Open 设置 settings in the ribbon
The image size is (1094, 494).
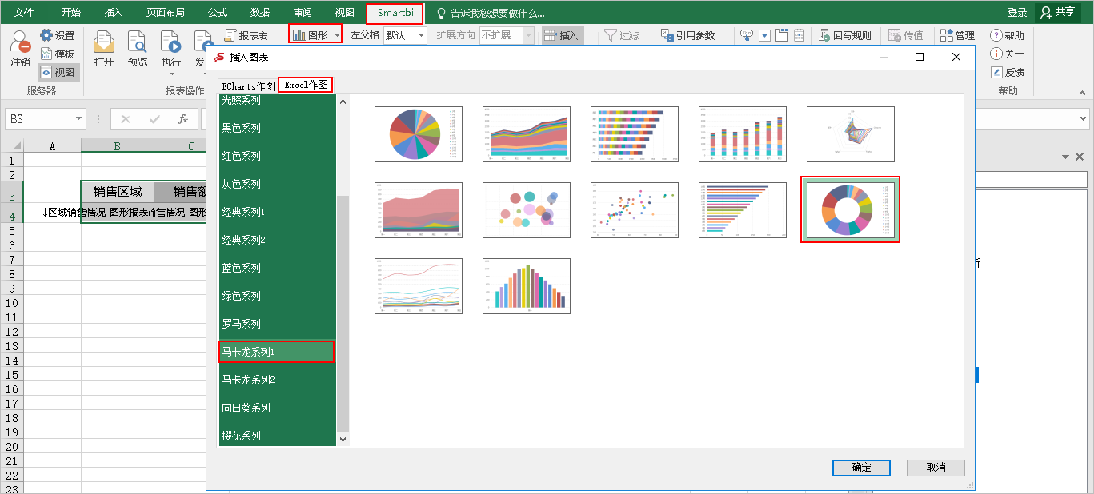(57, 35)
